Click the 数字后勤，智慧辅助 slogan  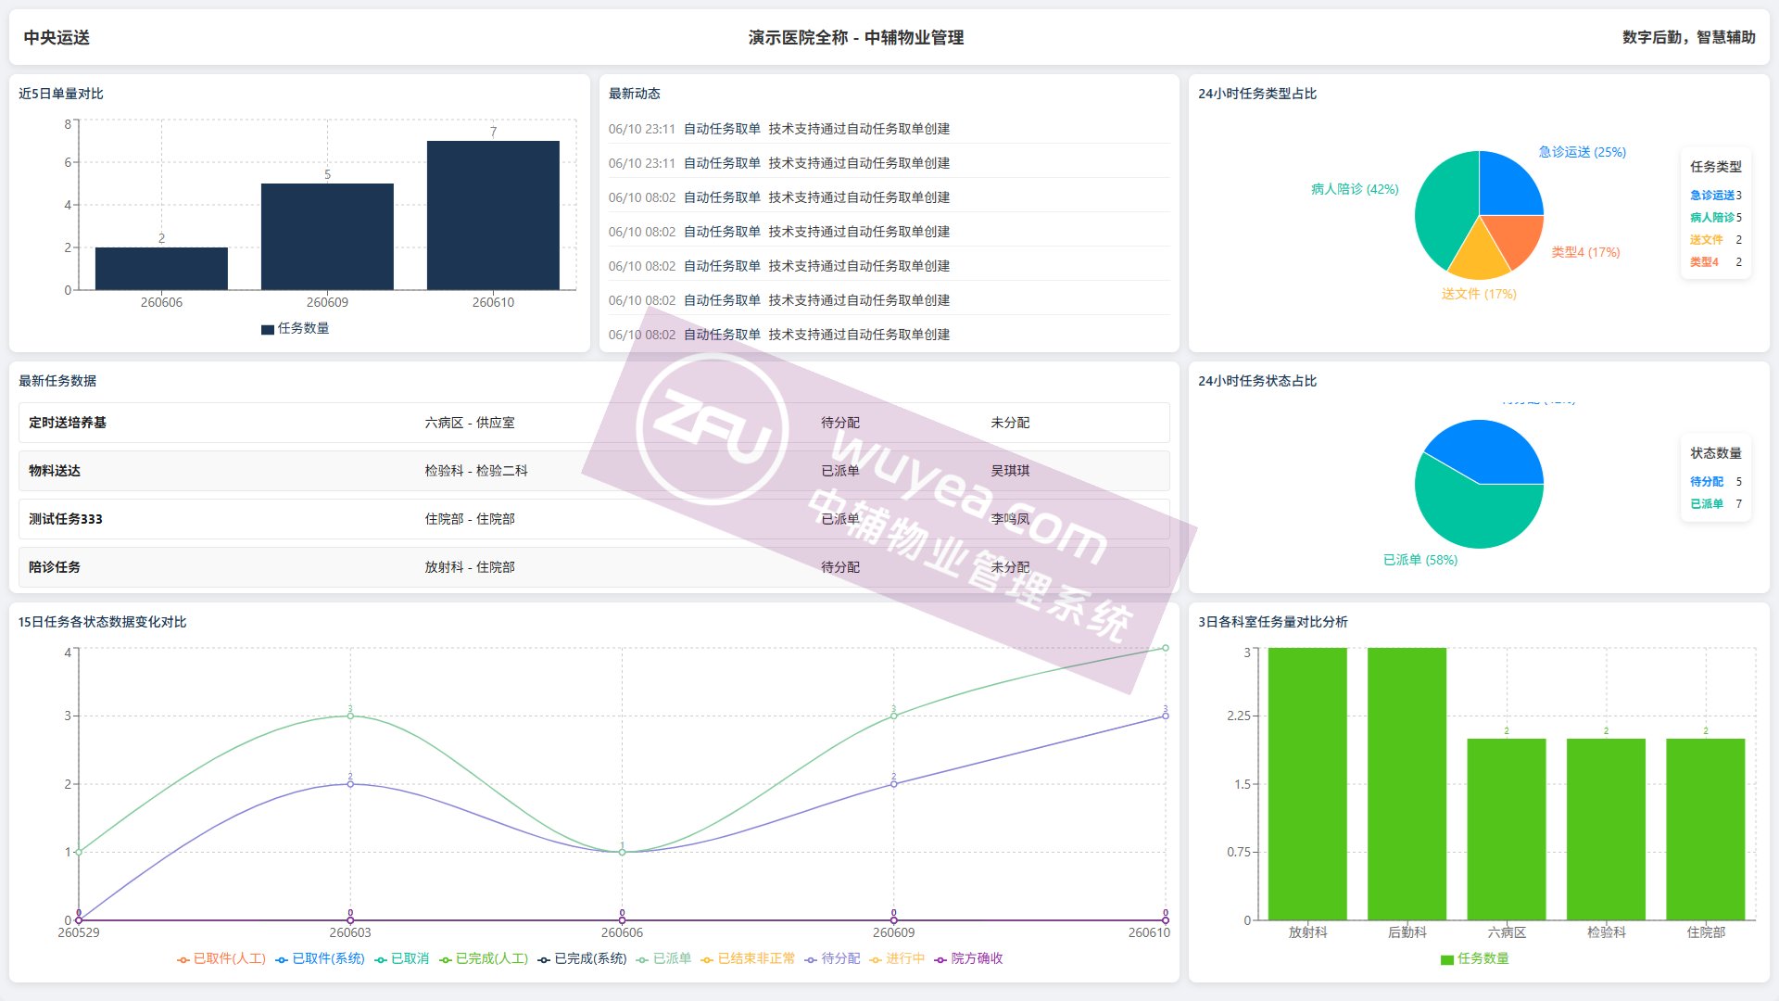[1689, 37]
